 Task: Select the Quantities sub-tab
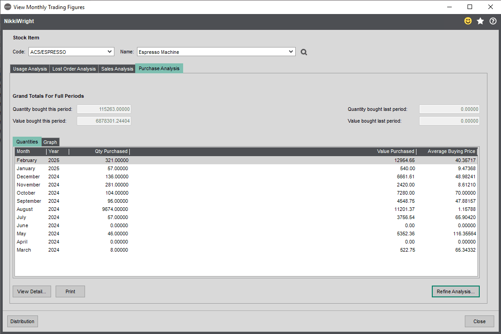[27, 142]
